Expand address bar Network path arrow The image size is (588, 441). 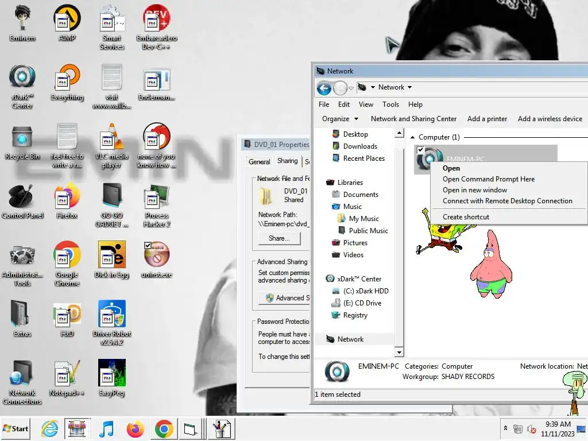(410, 87)
